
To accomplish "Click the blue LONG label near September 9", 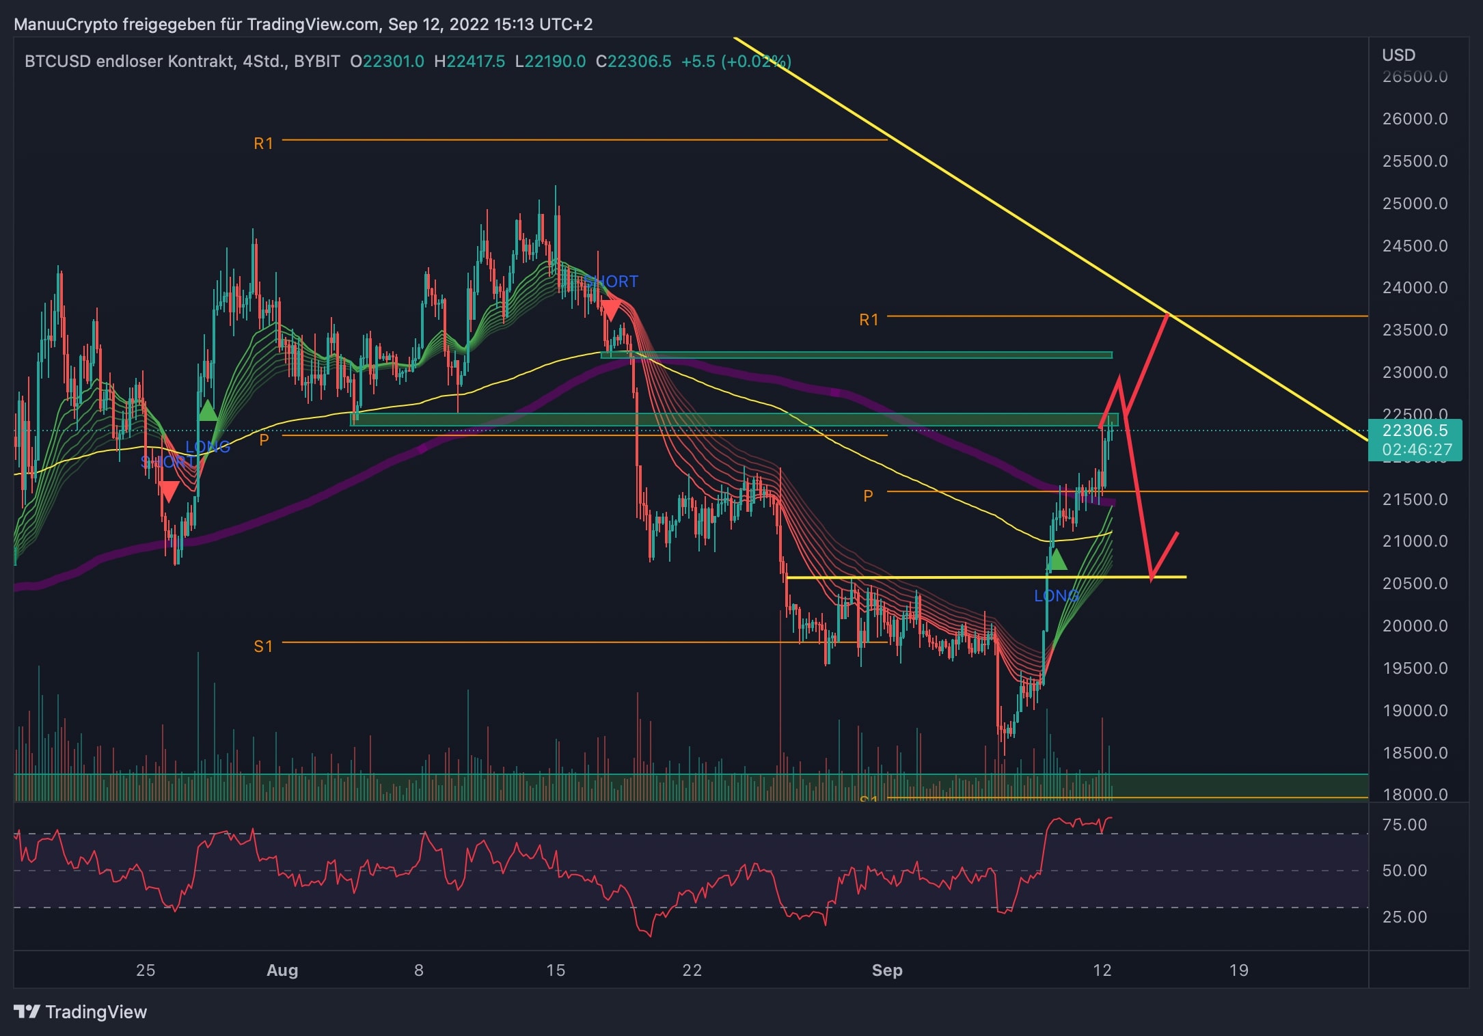I will pos(1057,596).
